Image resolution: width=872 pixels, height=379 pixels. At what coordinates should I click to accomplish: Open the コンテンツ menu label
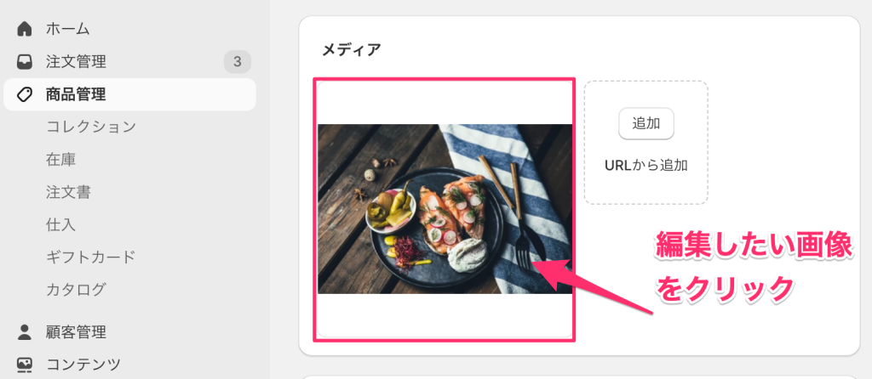pyautogui.click(x=83, y=365)
